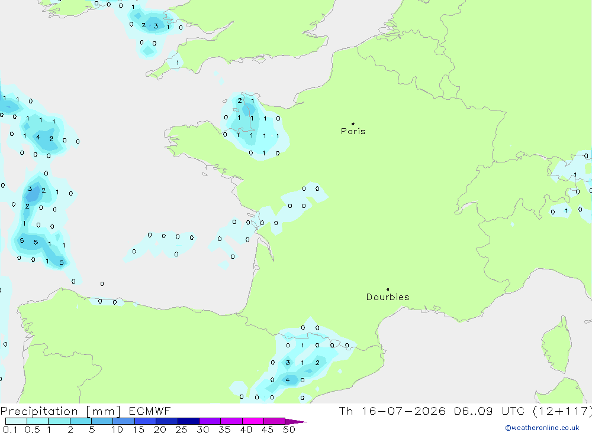The image size is (592, 433).
Task: Pick the legend swatch between 2 and 5
Action: 81,421
